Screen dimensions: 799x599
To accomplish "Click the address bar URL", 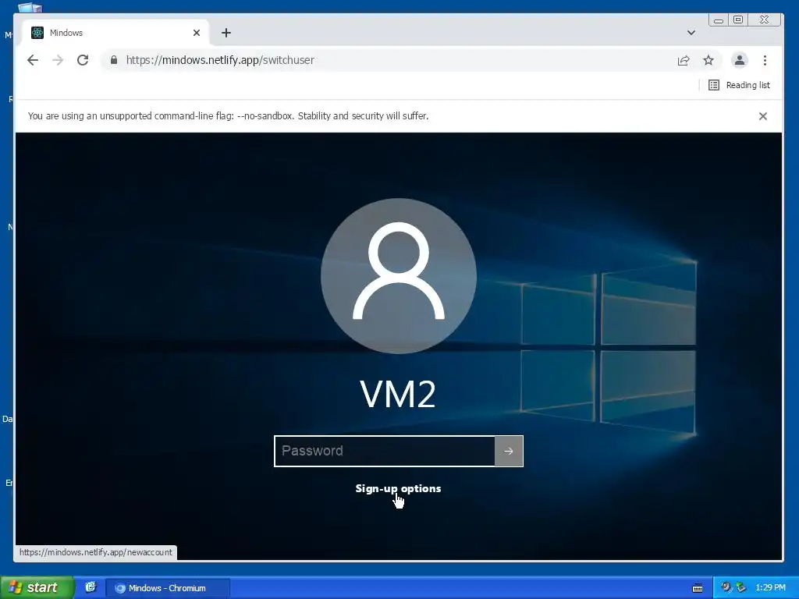I will tap(220, 60).
